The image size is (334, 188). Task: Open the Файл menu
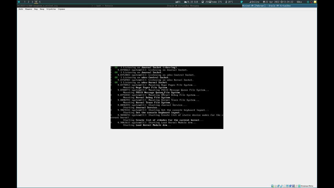point(21,9)
